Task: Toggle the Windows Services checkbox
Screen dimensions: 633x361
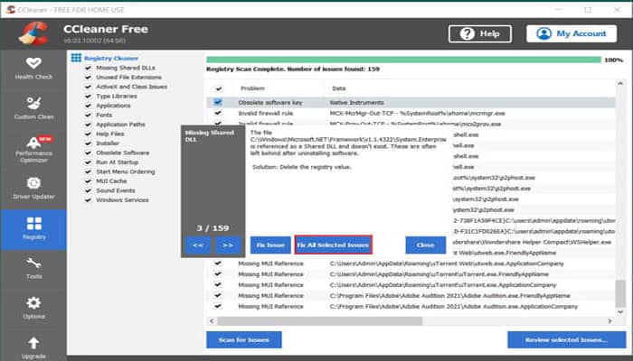Action: [x=88, y=199]
